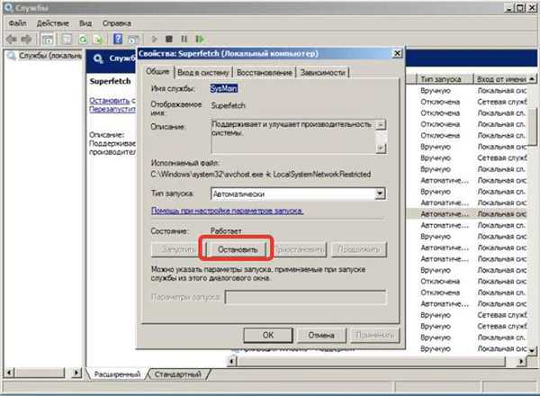540x396 pixels.
Task: Click the Перезапустить link in the left pane
Action: tap(112, 109)
